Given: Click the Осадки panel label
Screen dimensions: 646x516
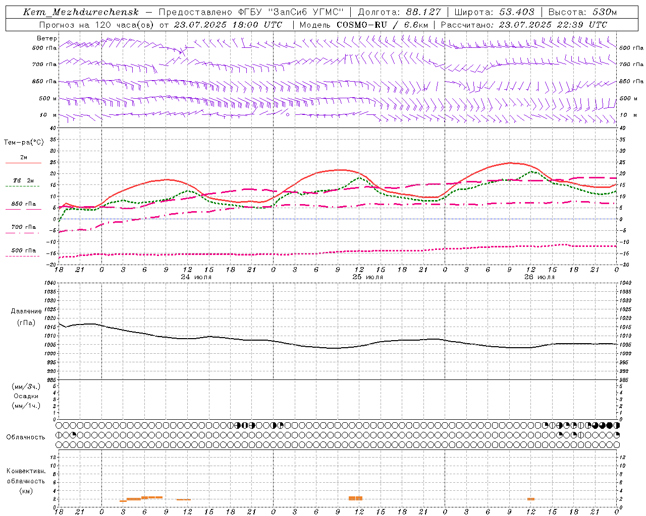Looking at the screenshot, I should (26, 397).
